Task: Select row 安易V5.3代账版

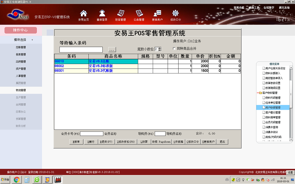Action: pyautogui.click(x=147, y=71)
